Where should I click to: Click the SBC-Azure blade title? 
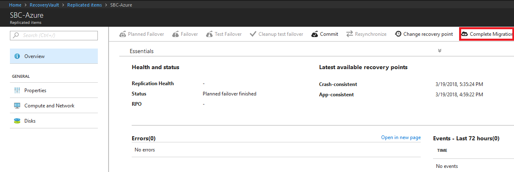[x=26, y=15]
